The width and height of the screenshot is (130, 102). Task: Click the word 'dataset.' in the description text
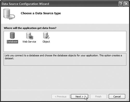click(x=9, y=58)
